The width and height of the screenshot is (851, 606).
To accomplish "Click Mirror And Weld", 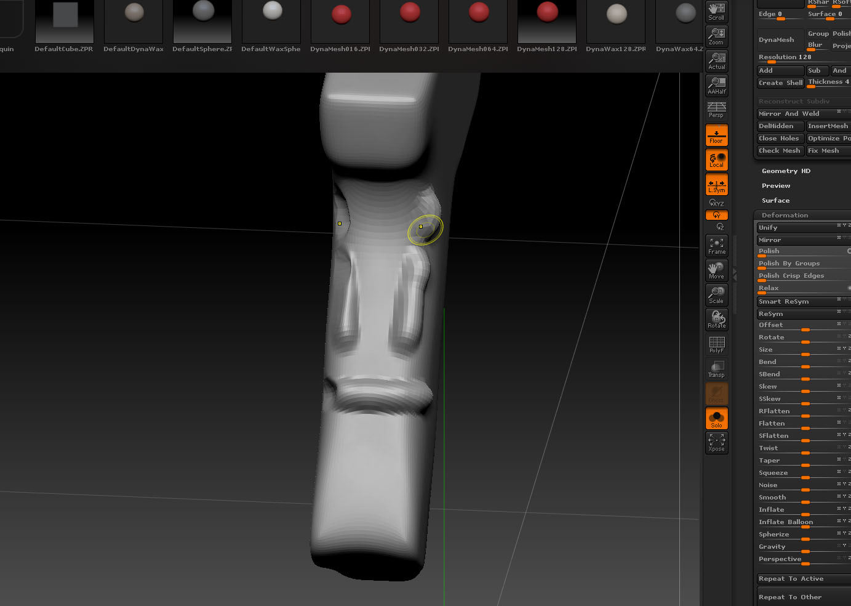I will pos(803,114).
